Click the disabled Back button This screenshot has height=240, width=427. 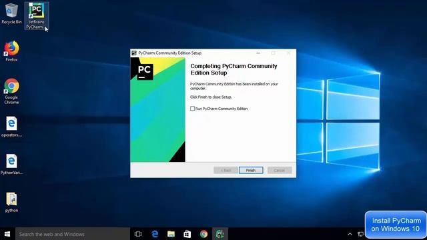coord(226,170)
